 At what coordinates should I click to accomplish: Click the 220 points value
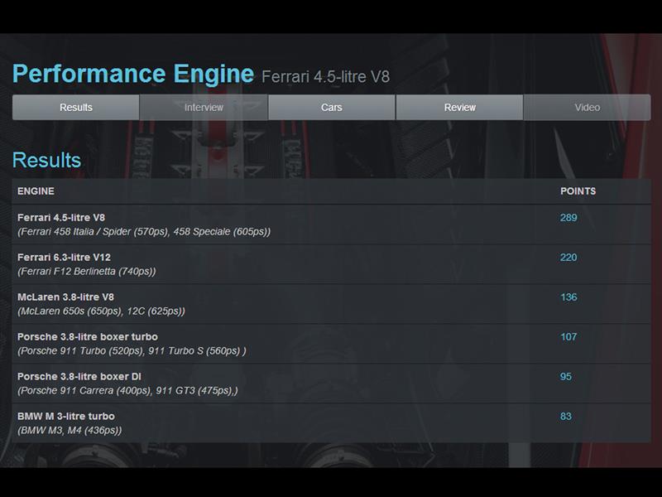[x=568, y=258]
